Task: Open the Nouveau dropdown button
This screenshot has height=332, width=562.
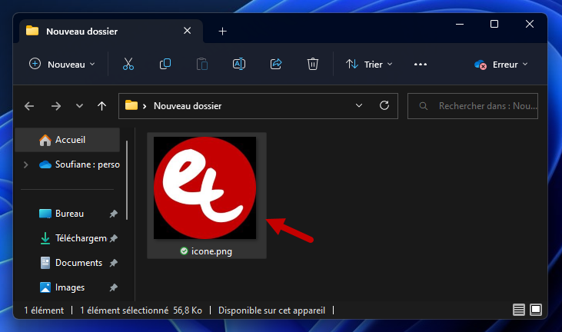Action: pos(63,65)
